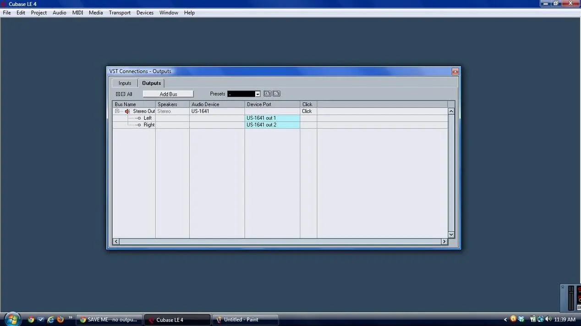Image resolution: width=581 pixels, height=326 pixels.
Task: Click the Cubase LE 4 taskbar button
Action: 178,320
